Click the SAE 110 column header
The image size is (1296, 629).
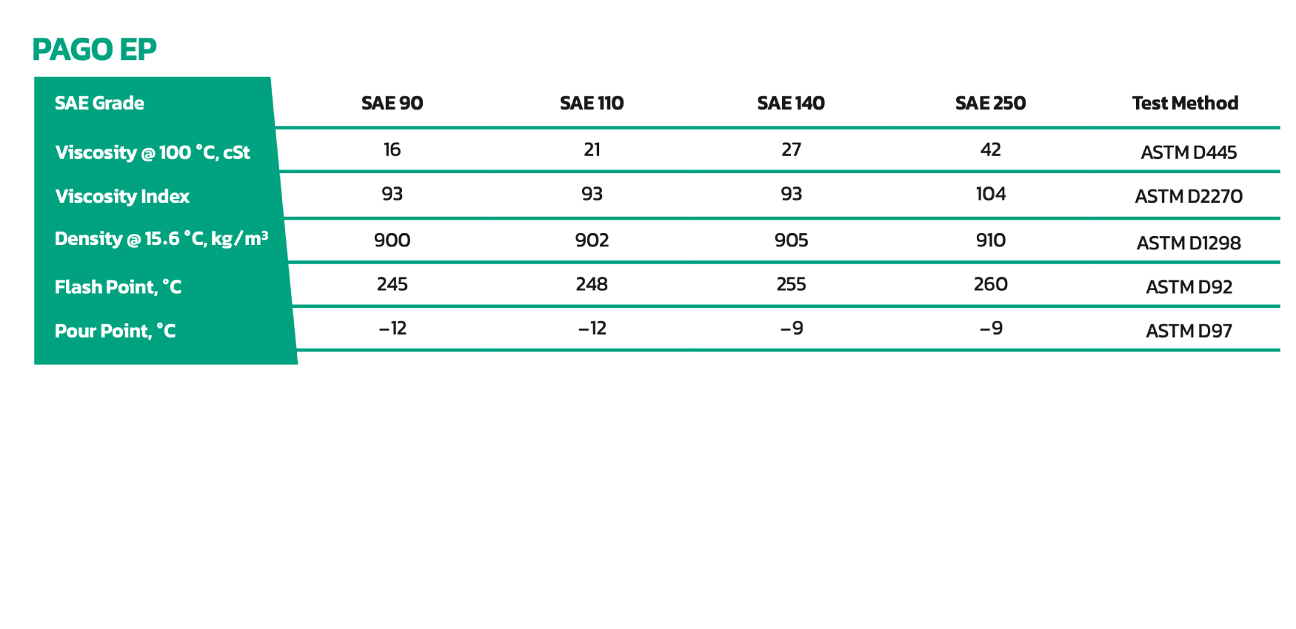click(592, 103)
